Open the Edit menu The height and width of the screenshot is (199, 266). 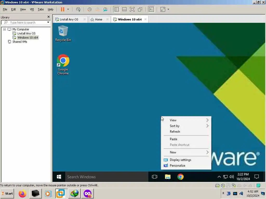14,9
